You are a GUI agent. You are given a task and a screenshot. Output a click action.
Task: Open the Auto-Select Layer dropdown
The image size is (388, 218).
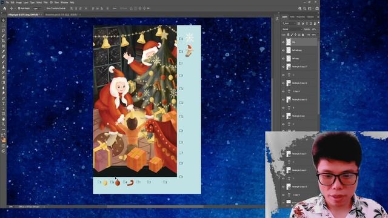point(36,8)
